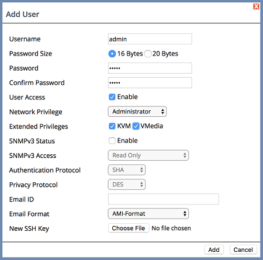The height and width of the screenshot is (260, 263).
Task: Open the Email Format AMI-Format dropdown
Action: 148,214
